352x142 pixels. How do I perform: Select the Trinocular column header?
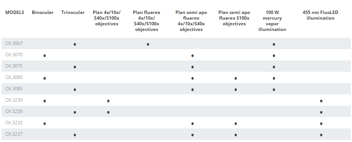click(73, 12)
